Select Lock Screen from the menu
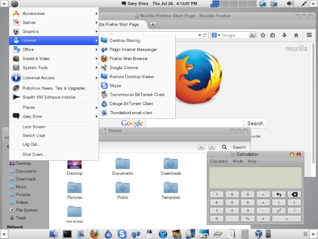318x239 pixels. (54, 127)
